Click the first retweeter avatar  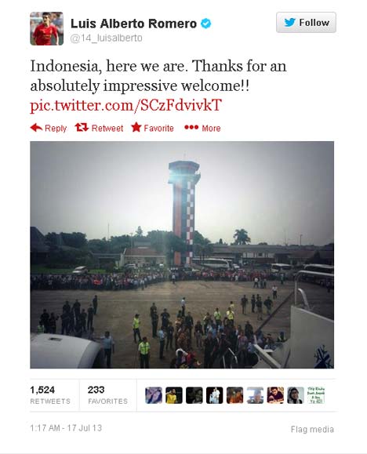click(154, 395)
